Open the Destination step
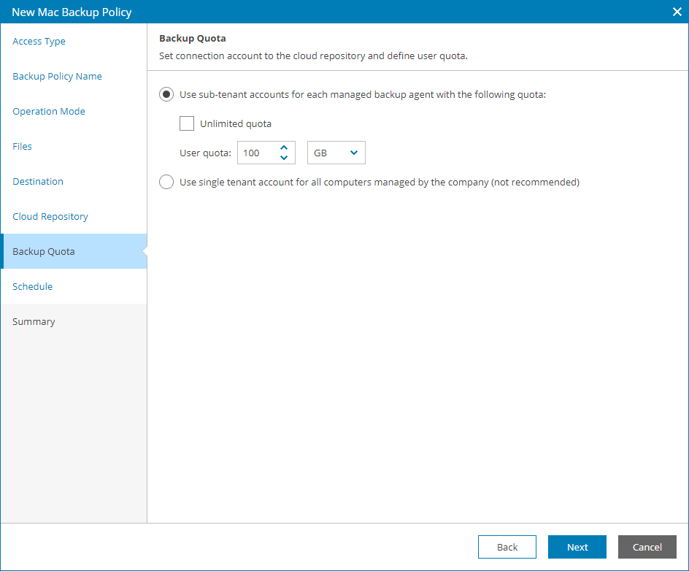 pos(37,181)
